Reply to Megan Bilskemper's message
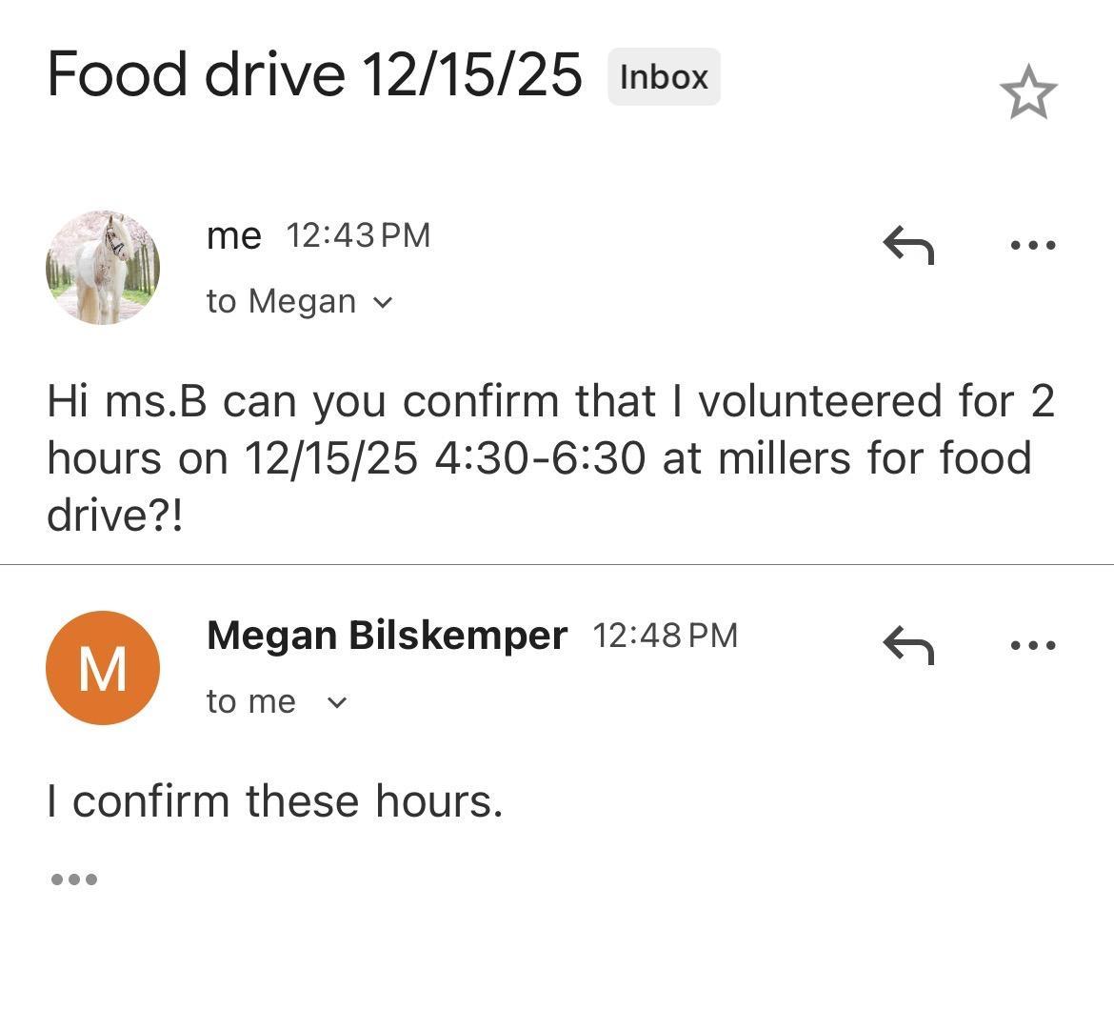Viewport: 1114px width, 1031px height. tap(908, 645)
